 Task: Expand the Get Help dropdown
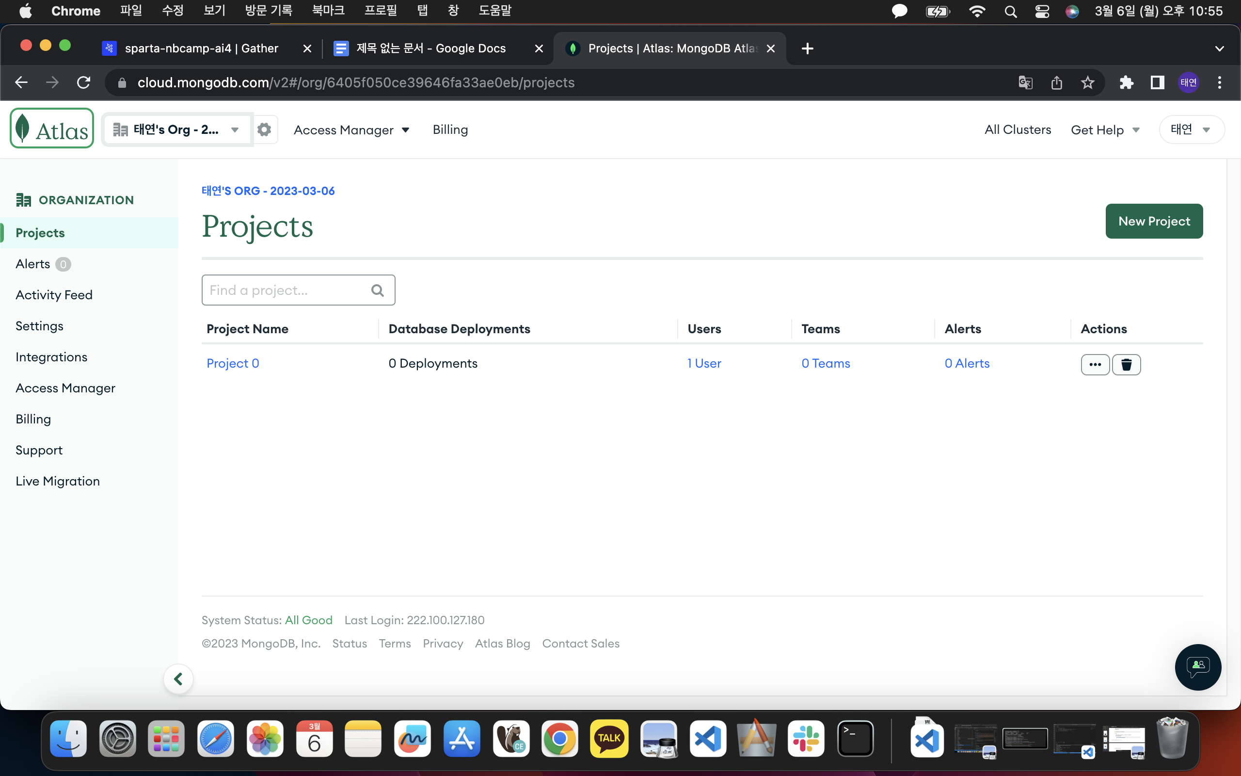tap(1105, 130)
